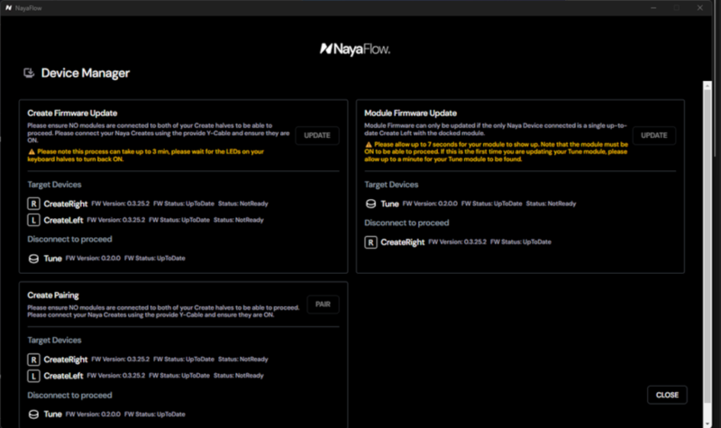Click the L icon for CreateLeft in Create Firmware Update
The width and height of the screenshot is (721, 428).
click(33, 220)
